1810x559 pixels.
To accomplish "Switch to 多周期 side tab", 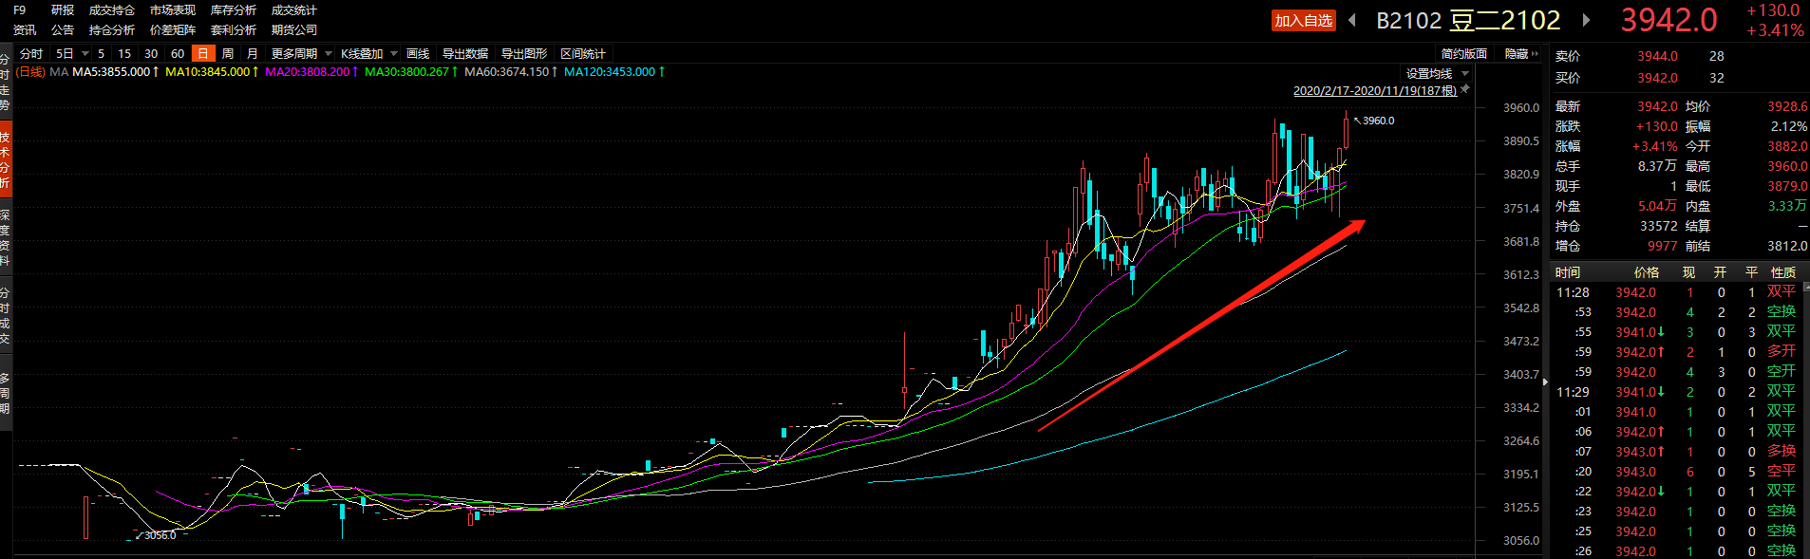I will (5, 393).
